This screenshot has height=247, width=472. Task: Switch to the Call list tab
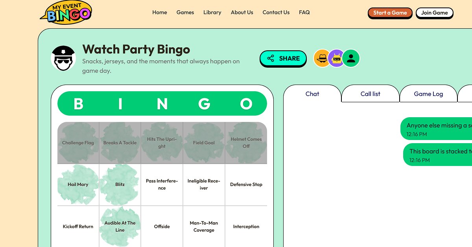[371, 94]
